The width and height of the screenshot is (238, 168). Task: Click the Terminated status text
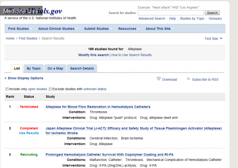tap(29, 107)
